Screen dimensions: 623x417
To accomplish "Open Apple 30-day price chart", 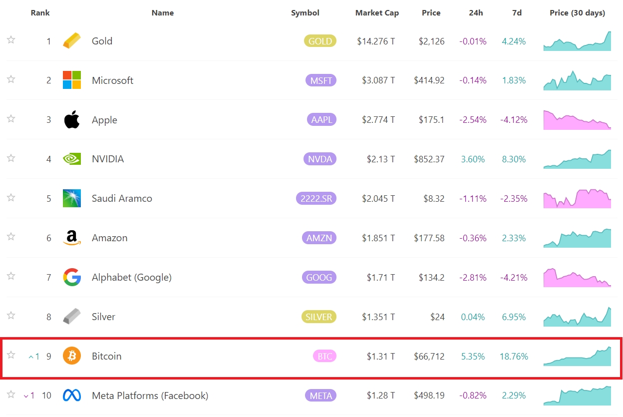I will click(577, 120).
